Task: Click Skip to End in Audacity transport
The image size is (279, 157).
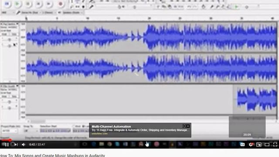Action: pos(49,3)
